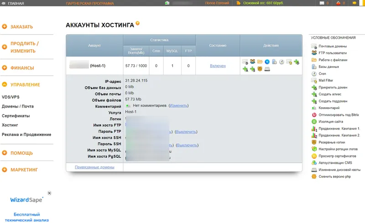Screen dimensions: 365x223
Task: Click Основной л/с balance link
Action: pyautogui.click(x=263, y=3)
